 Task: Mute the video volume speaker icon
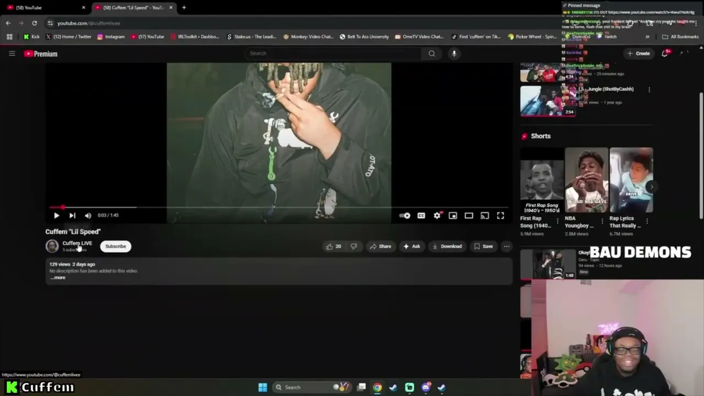88,216
